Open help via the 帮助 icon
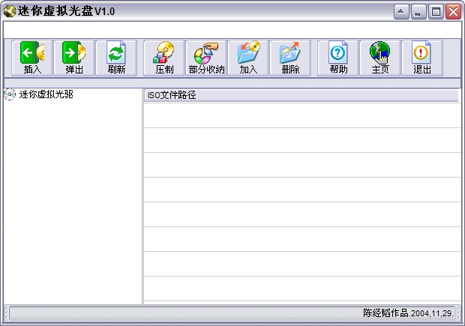This screenshot has height=326, width=465. coord(338,58)
